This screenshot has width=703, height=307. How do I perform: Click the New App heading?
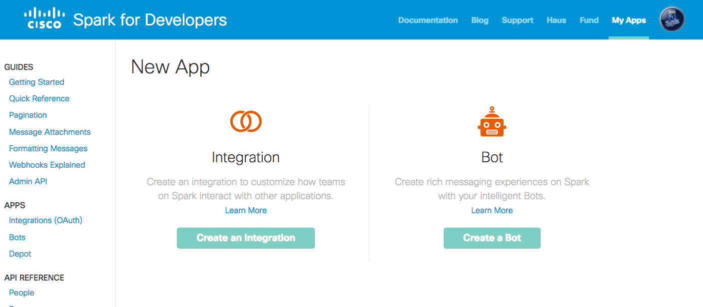click(170, 67)
